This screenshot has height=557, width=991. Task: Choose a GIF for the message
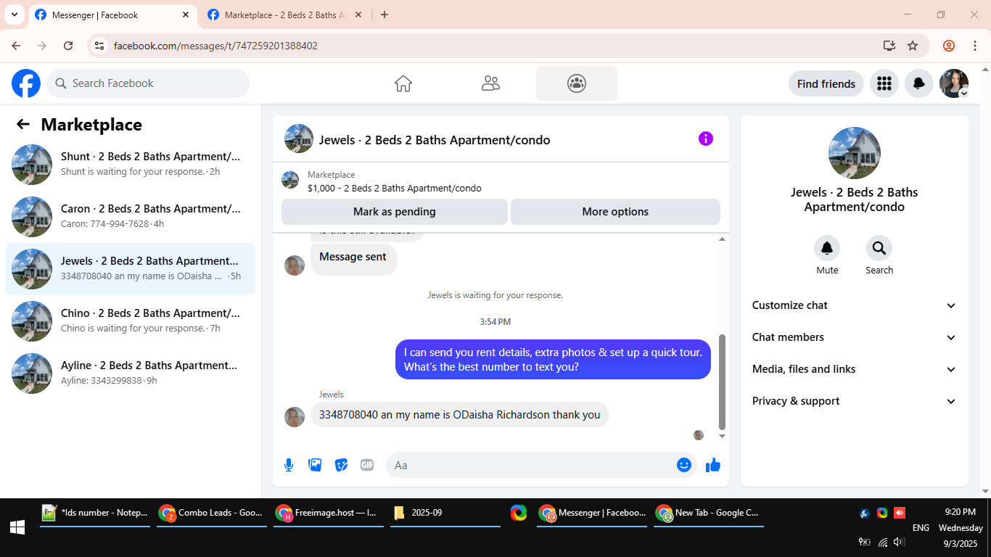367,465
